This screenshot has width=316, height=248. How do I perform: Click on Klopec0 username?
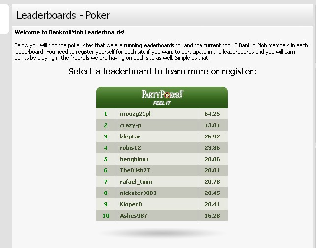tap(131, 204)
